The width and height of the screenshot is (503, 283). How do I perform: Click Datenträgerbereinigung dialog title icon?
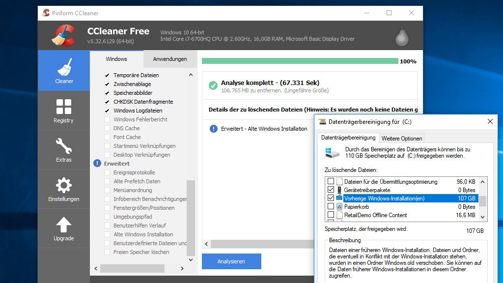point(322,122)
